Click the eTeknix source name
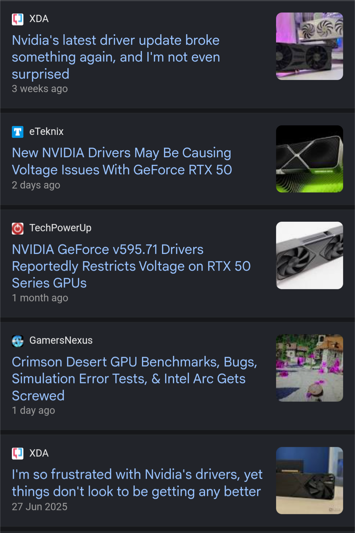The height and width of the screenshot is (533, 355). [46, 132]
